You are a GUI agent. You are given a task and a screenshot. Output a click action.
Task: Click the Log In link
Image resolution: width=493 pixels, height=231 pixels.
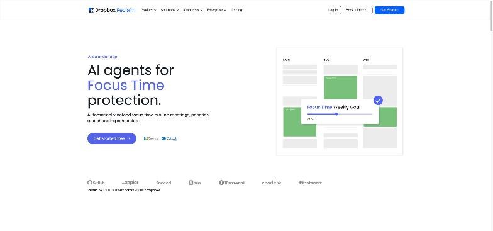(x=333, y=10)
